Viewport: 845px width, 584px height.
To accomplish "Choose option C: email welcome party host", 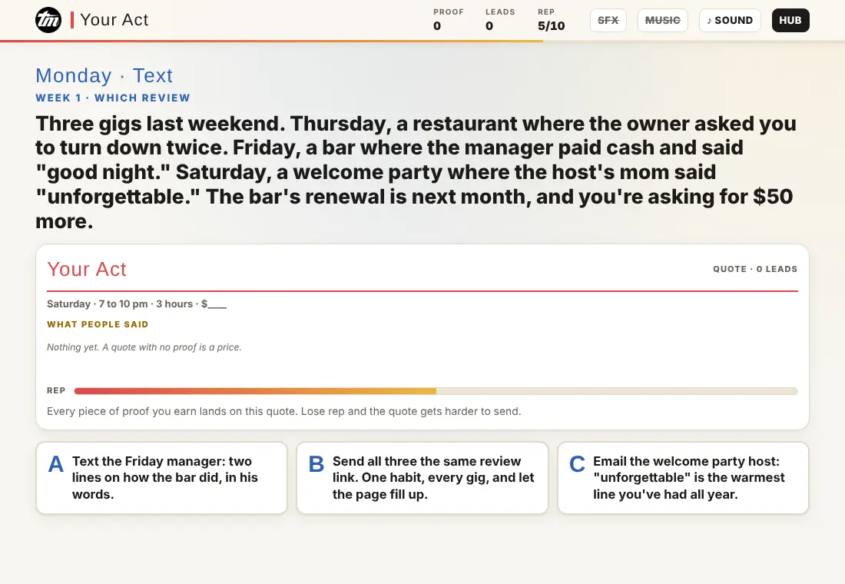I will 683,478.
